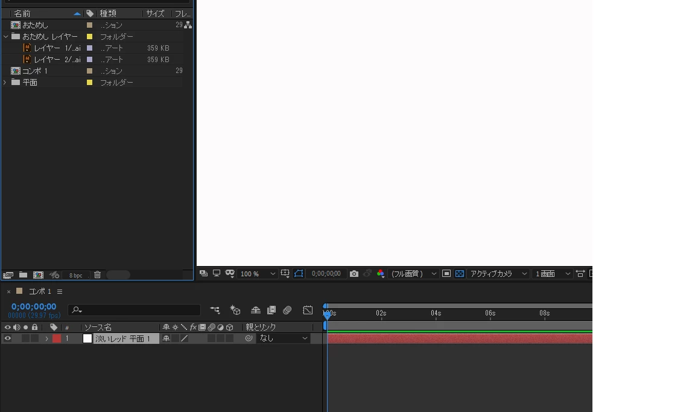Open Show Channel RGB color icon menu

tap(380, 274)
